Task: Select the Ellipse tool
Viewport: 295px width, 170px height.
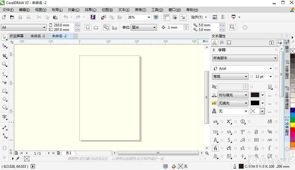Action: coord(4,99)
